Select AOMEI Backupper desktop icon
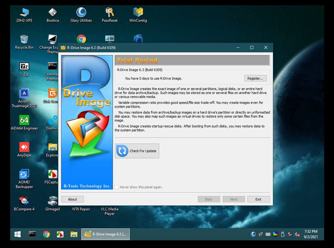This screenshot has width=334, height=248. point(24,179)
